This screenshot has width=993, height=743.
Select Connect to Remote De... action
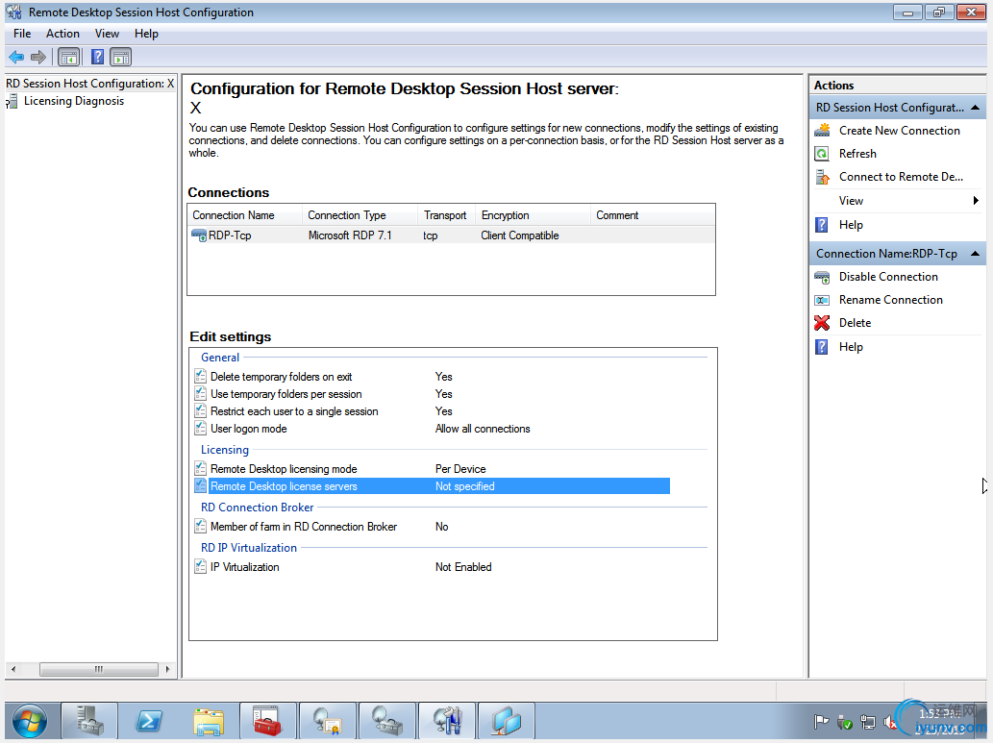pyautogui.click(x=901, y=178)
